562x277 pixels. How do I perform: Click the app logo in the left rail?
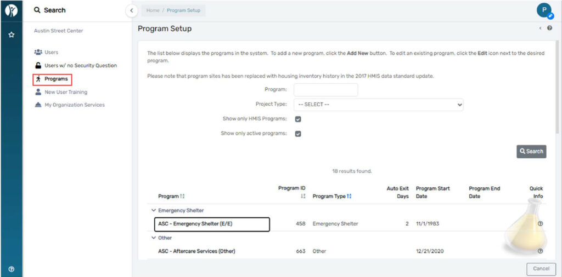point(12,11)
